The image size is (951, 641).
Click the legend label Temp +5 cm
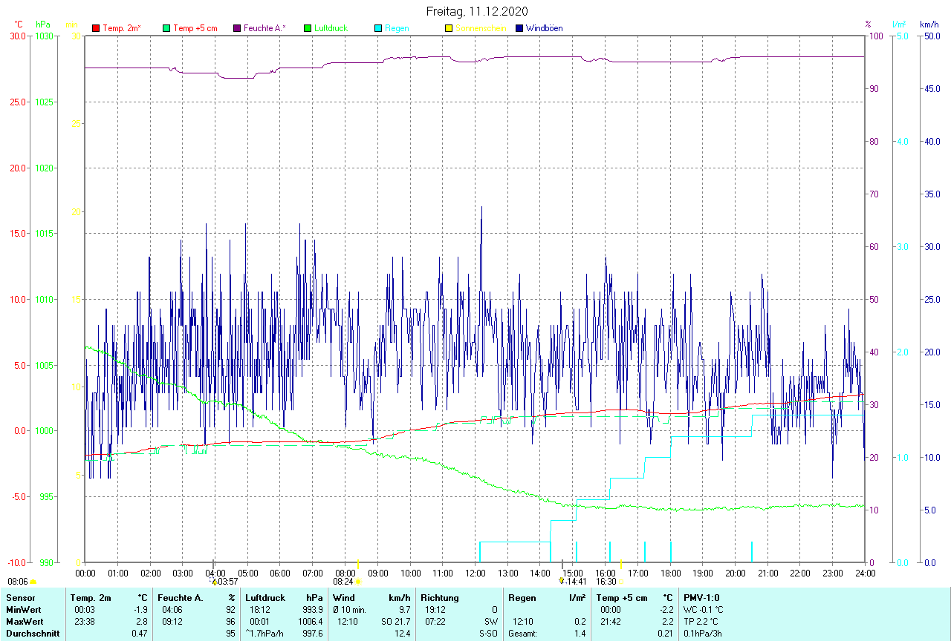(x=195, y=28)
